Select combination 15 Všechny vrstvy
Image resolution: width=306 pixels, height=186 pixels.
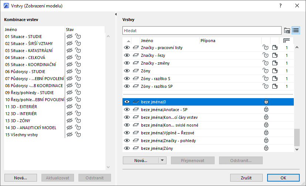pos(22,135)
